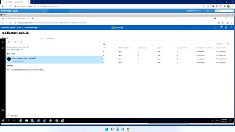Go back in the outer browser
The height and width of the screenshot is (132, 235).
point(3,7)
